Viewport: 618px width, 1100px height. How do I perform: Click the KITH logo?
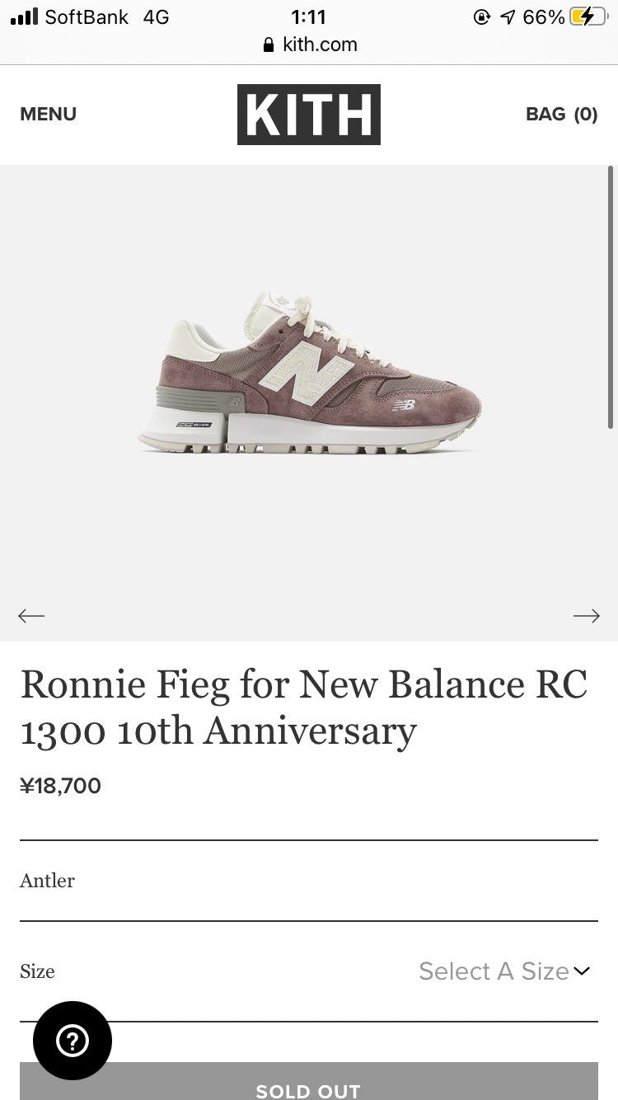click(309, 115)
